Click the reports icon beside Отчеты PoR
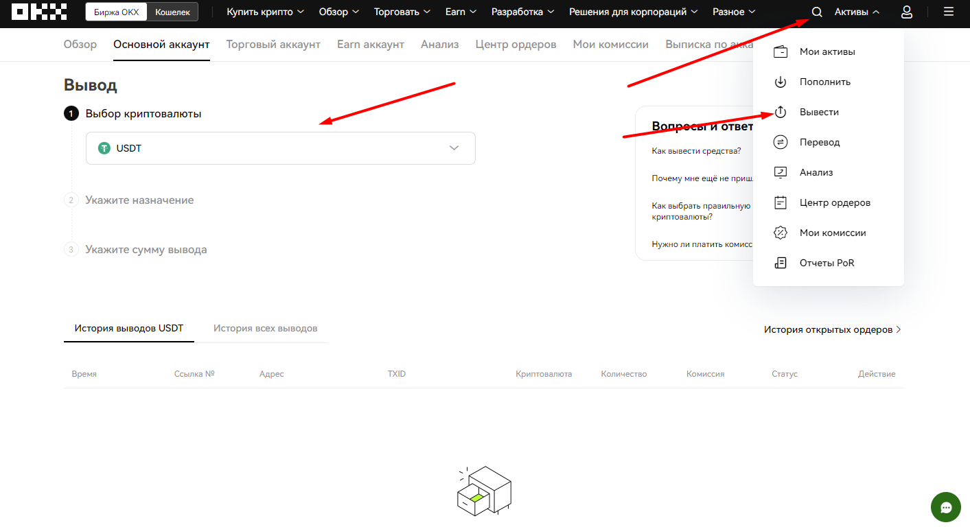The image size is (970, 527). pyautogui.click(x=781, y=263)
